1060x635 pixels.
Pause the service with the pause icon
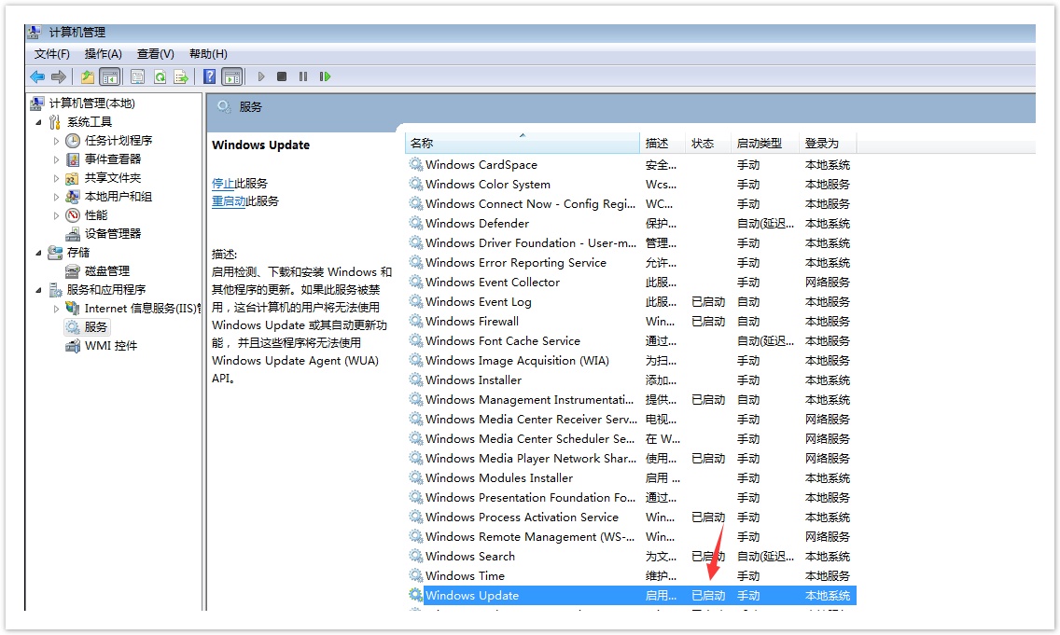coord(303,77)
